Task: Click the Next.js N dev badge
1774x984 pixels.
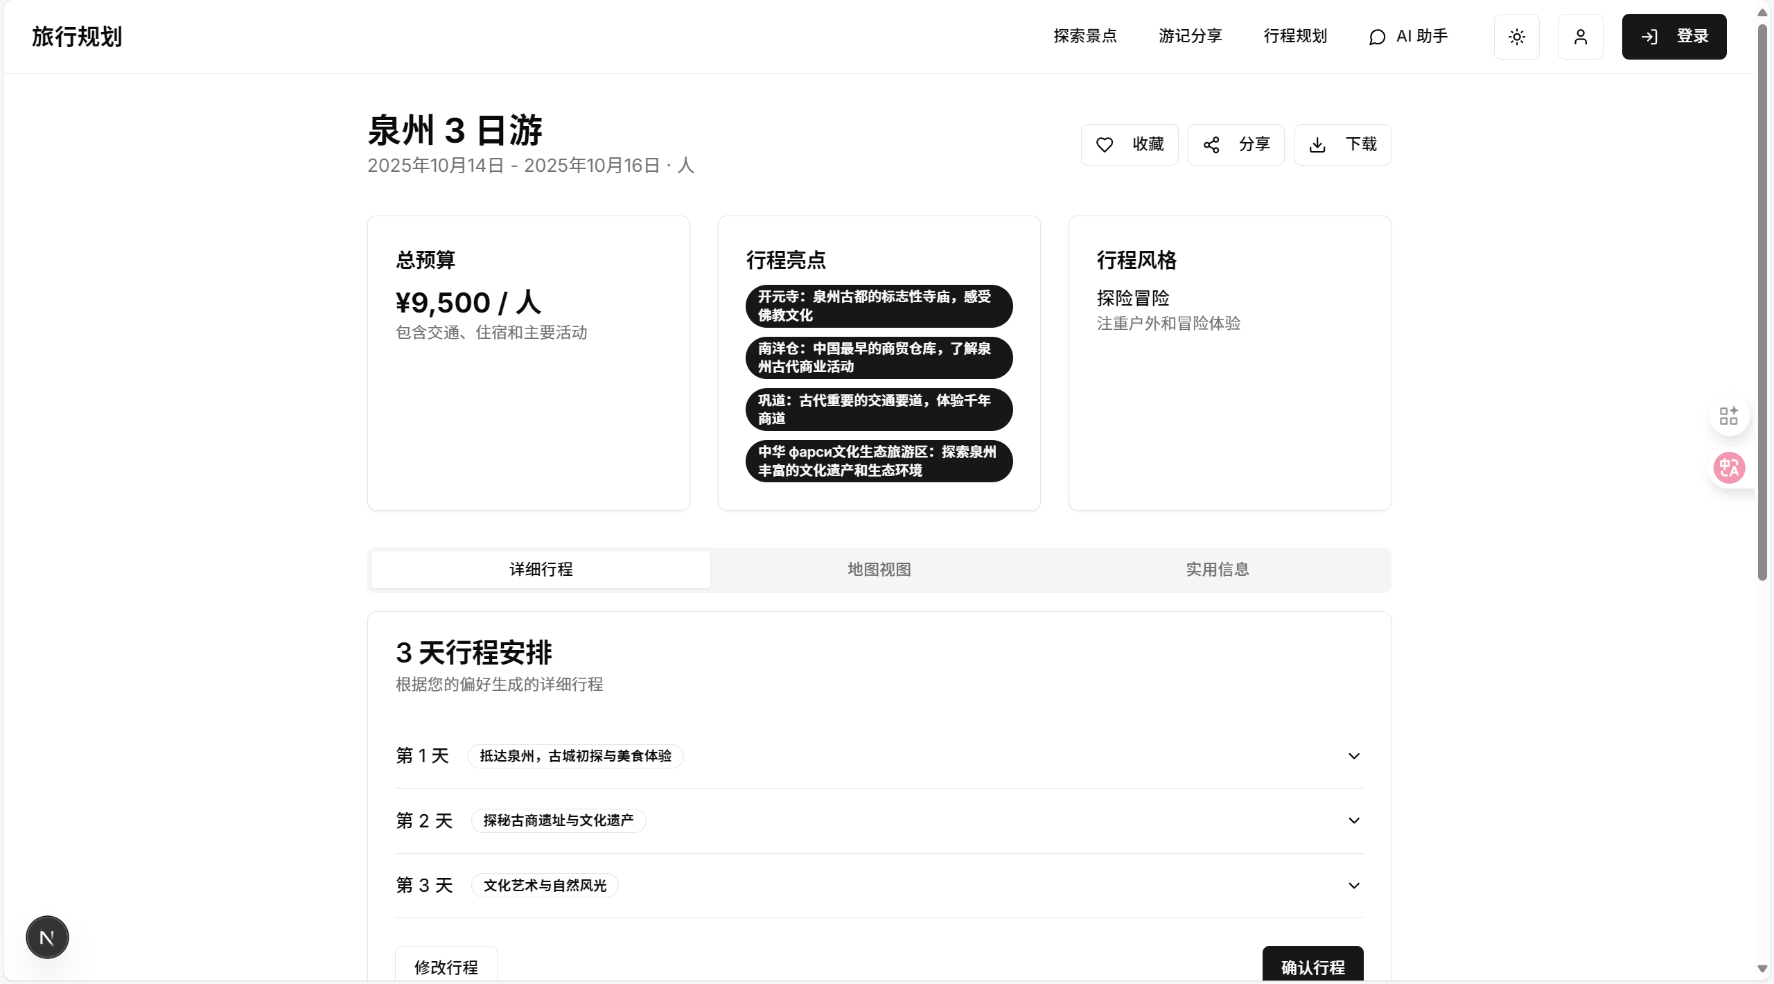Action: tap(47, 938)
